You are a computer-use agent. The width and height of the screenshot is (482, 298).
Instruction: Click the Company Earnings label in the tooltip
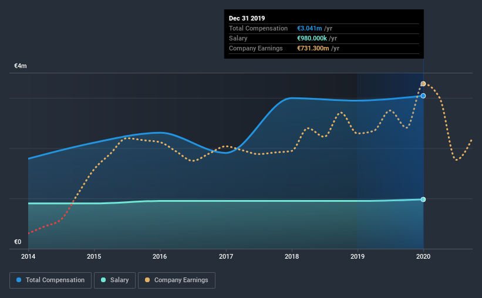click(255, 48)
